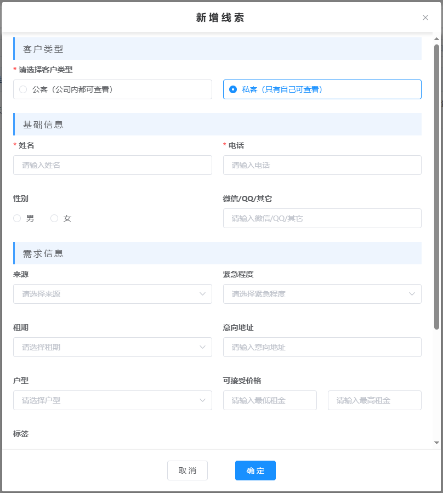This screenshot has width=443, height=493.
Task: Click the scrollbar down arrow
Action: point(436,443)
